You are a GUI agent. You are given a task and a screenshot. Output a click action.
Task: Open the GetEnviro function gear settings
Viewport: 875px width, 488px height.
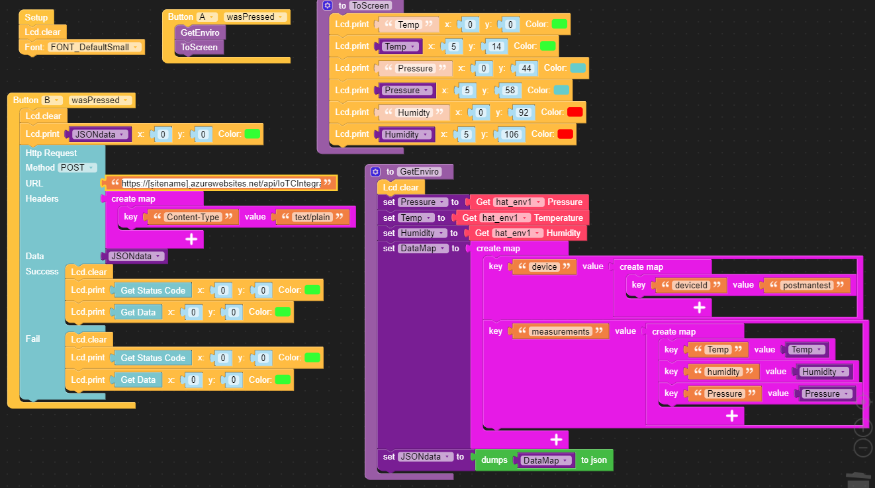[x=375, y=171]
